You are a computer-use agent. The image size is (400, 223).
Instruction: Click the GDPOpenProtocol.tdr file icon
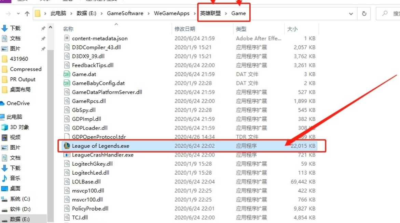point(67,137)
